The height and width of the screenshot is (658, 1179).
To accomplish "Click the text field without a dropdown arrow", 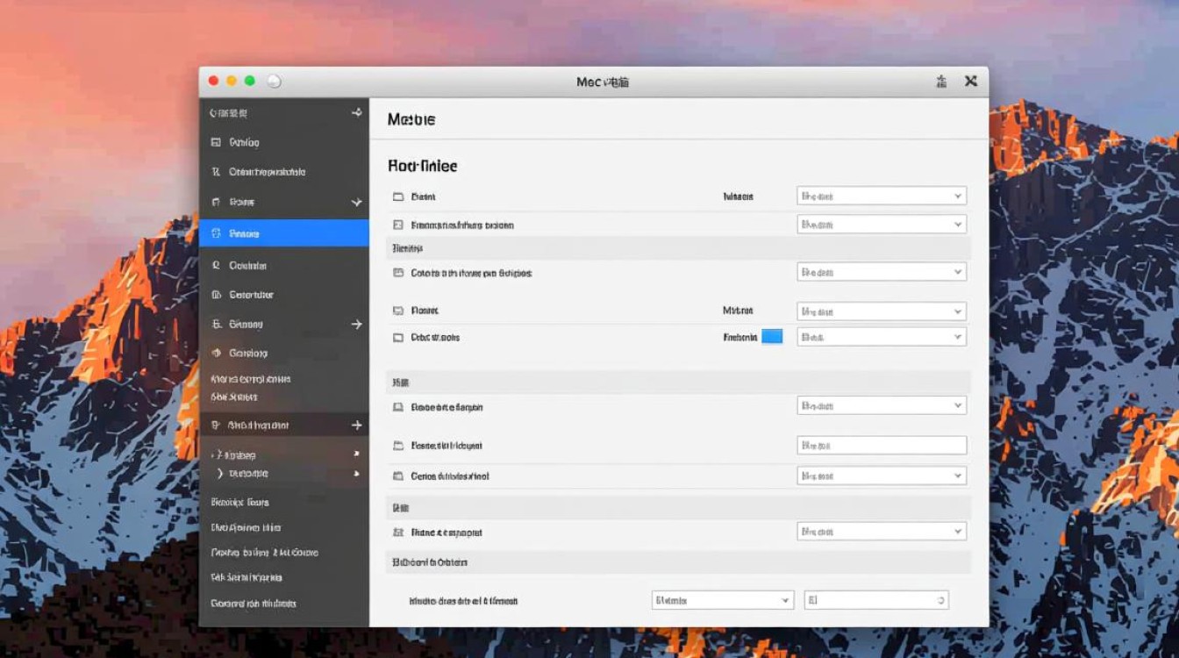I will click(x=881, y=446).
